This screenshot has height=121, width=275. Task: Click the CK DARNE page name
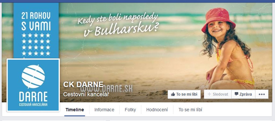pos(83,84)
